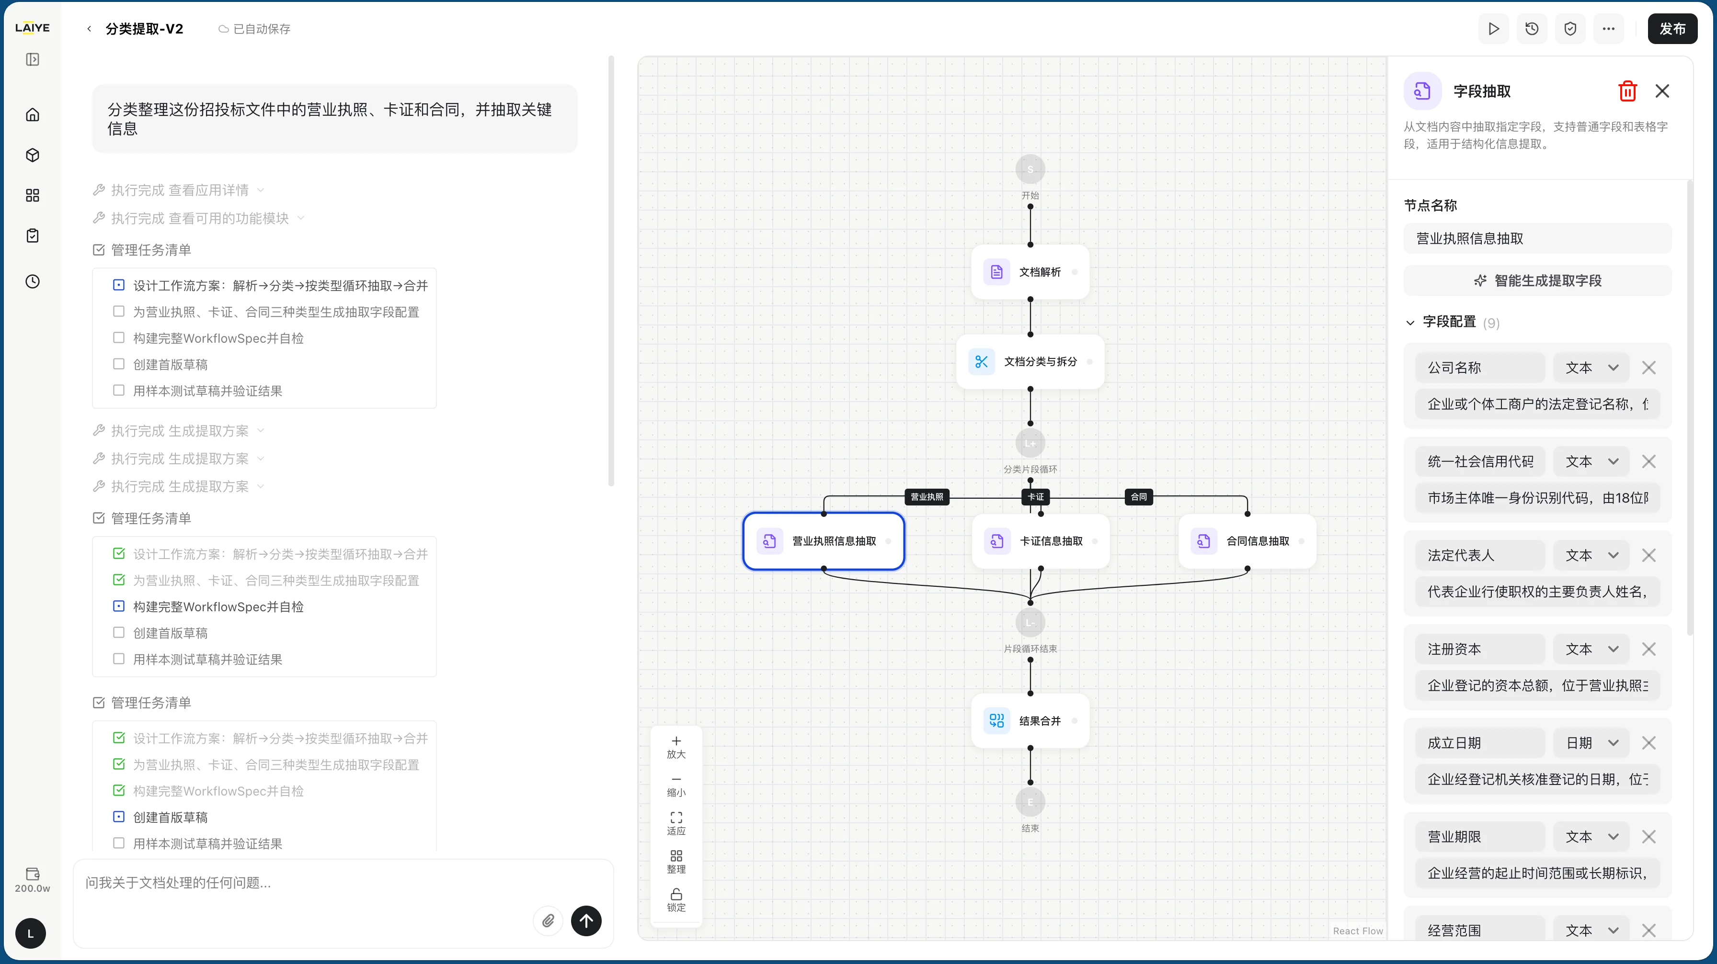This screenshot has width=1717, height=964.
Task: Toggle second list 设计工作流方案 green checkbox
Action: [119, 553]
